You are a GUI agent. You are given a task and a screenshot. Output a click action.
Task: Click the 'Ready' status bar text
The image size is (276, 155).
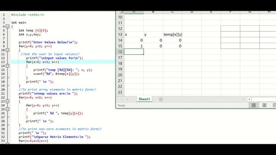(122, 105)
